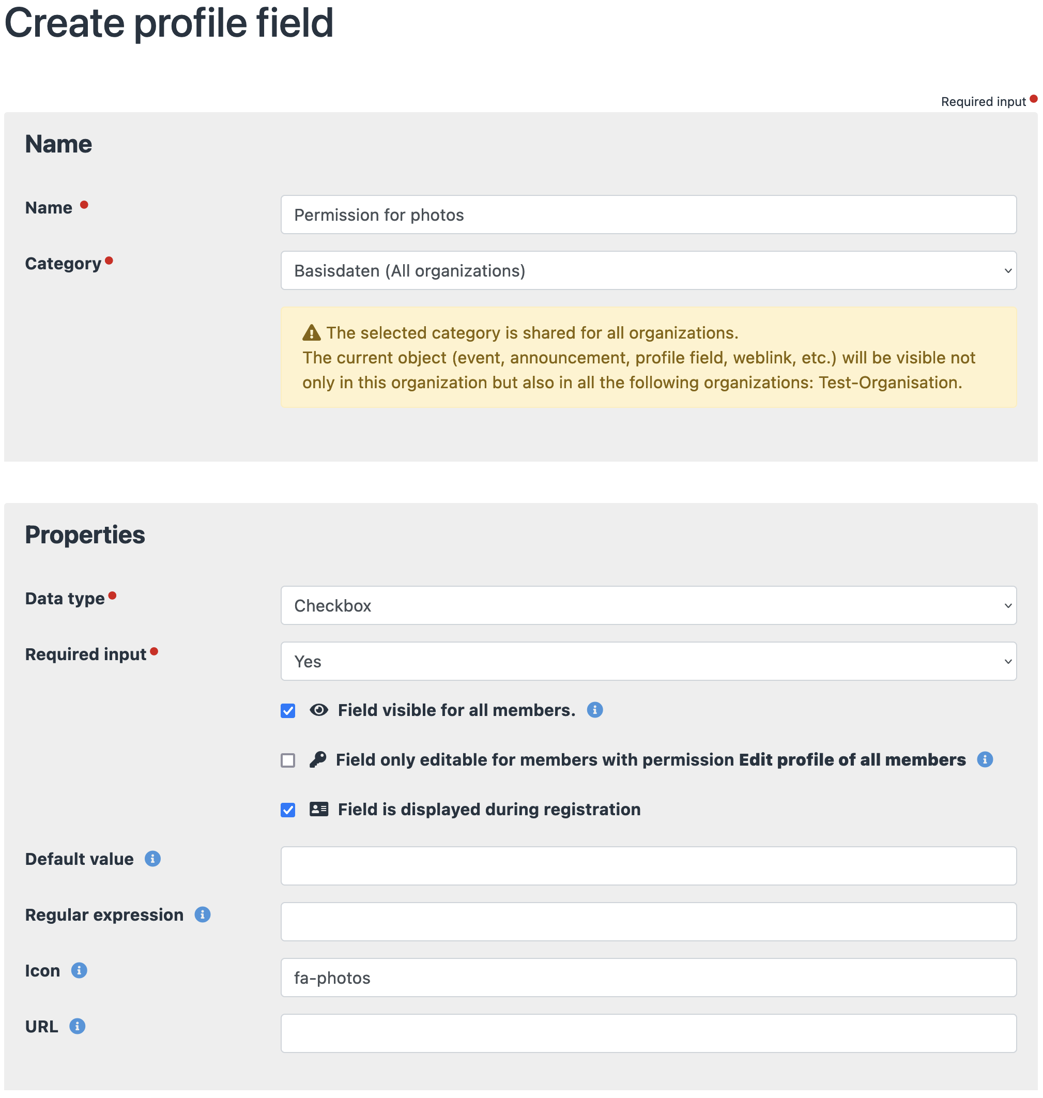Open the Category dropdown

(x=648, y=271)
